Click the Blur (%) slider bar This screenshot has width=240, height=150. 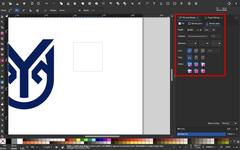(201, 129)
